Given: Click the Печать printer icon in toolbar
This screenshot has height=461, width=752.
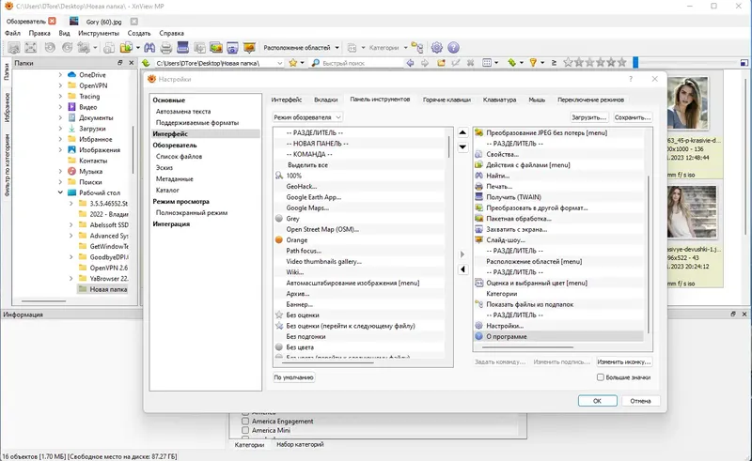Looking at the screenshot, I should (165, 47).
